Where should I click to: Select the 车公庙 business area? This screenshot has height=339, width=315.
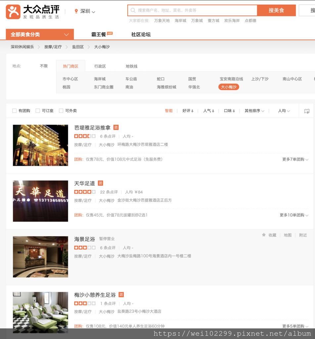click(131, 79)
